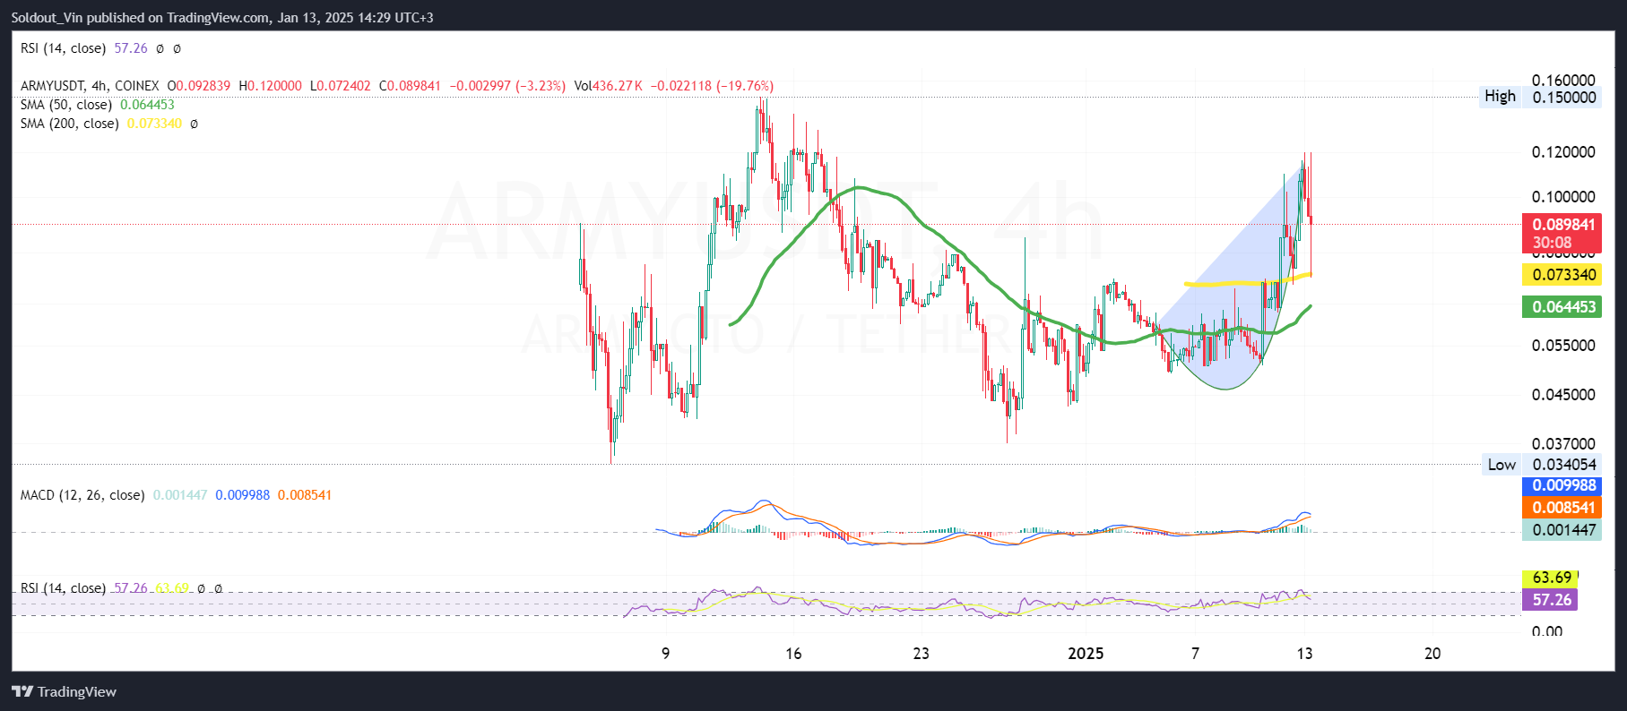Select the SMA (200, close) indicator label

[x=70, y=124]
